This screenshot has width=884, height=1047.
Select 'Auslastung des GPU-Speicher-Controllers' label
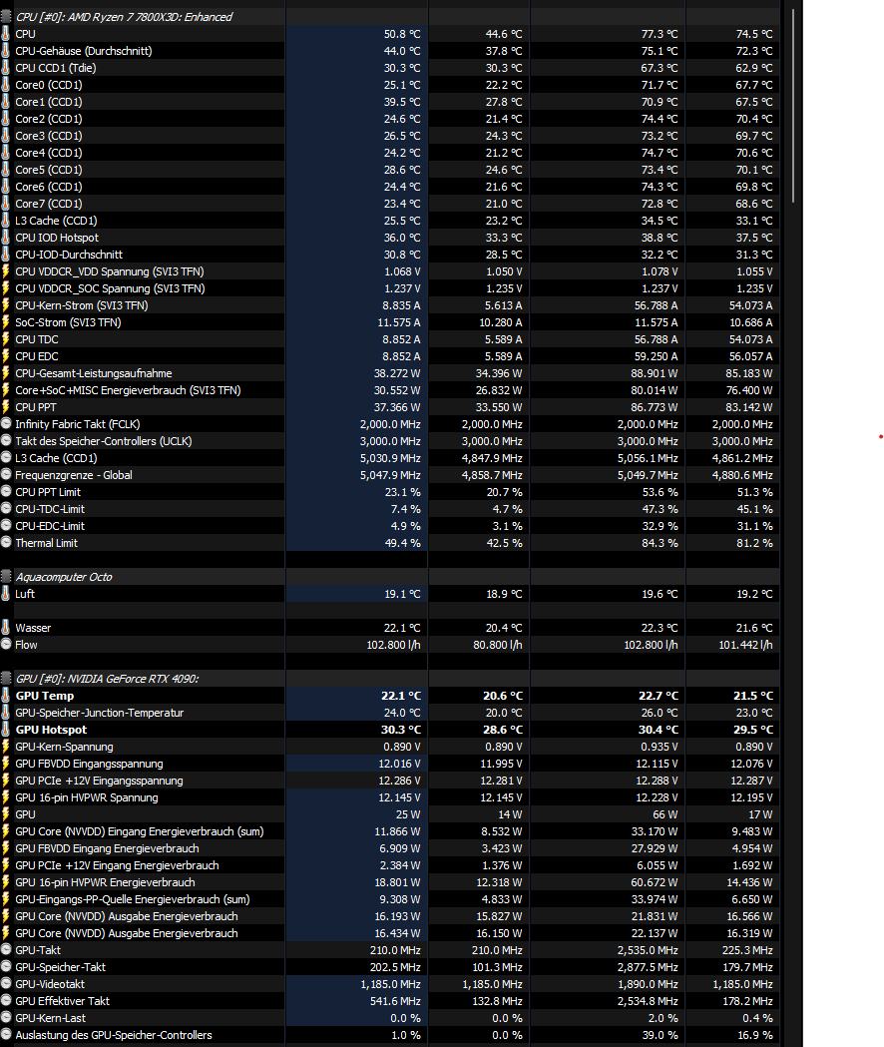click(x=114, y=1035)
